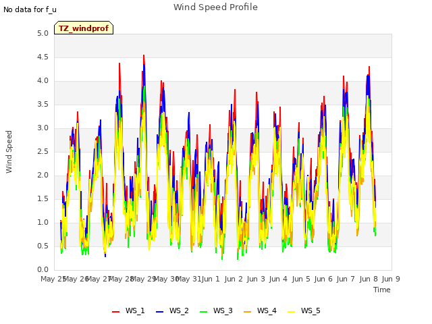
Task: Click the TZ_windprof annotation label
Action: (x=84, y=28)
